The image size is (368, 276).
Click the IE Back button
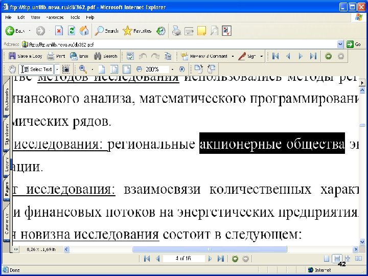point(15,31)
